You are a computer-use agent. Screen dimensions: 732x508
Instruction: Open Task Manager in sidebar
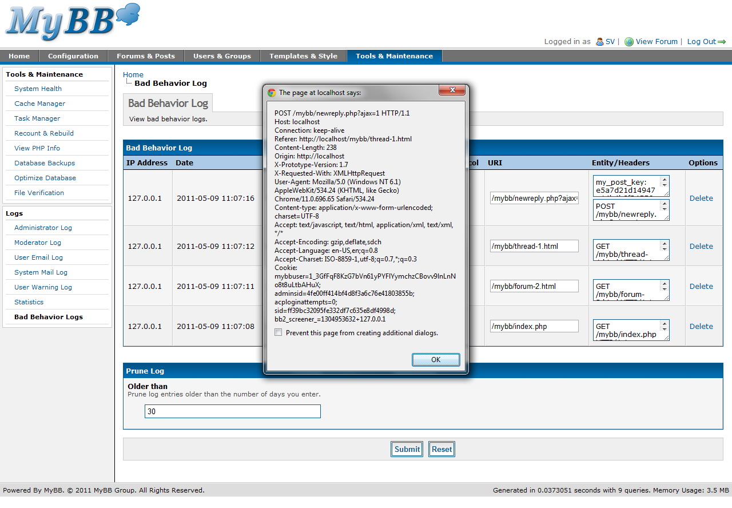click(x=37, y=118)
